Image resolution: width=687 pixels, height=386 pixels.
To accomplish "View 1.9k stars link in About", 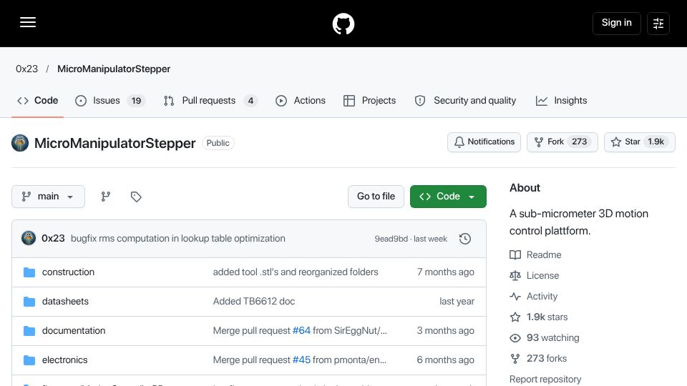I will tap(539, 317).
